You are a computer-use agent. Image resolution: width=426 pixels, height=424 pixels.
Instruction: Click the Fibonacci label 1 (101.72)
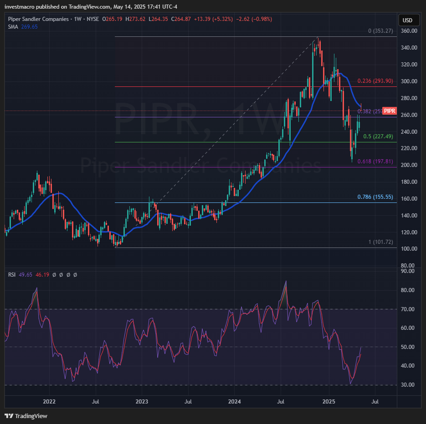[x=380, y=242]
